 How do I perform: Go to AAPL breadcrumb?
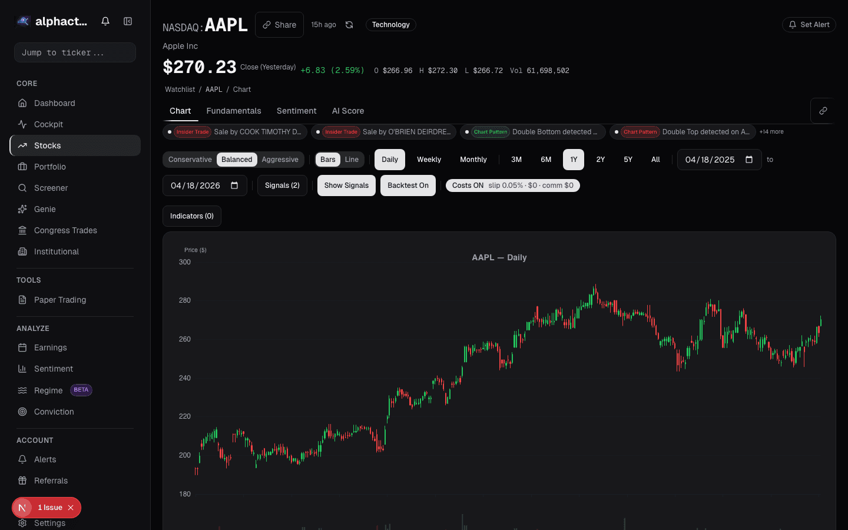pyautogui.click(x=214, y=90)
